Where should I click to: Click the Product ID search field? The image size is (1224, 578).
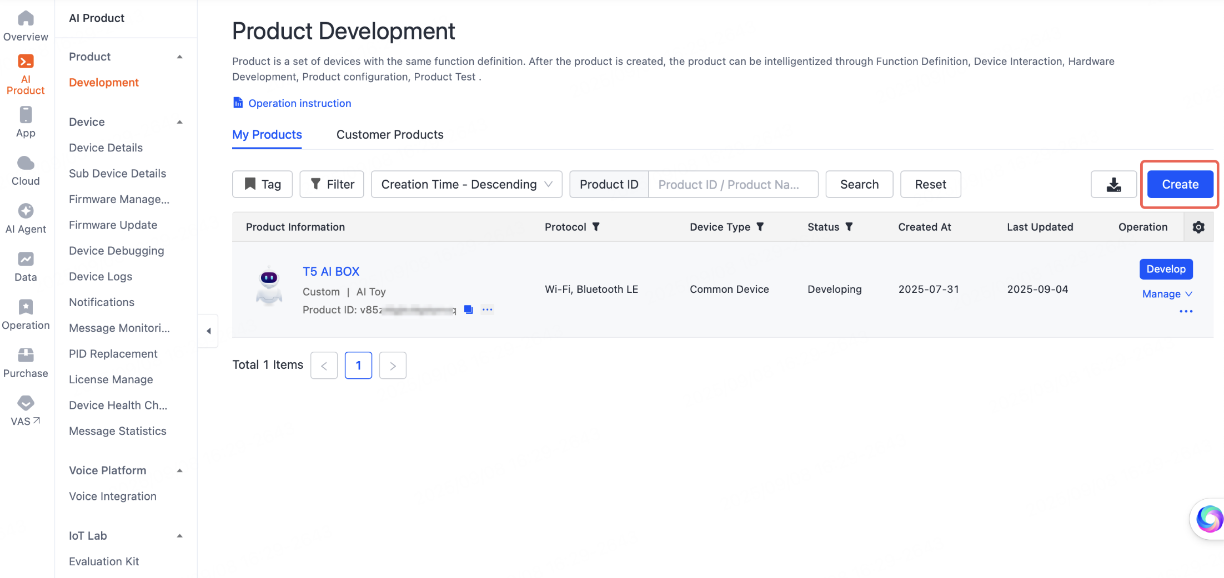[733, 184]
